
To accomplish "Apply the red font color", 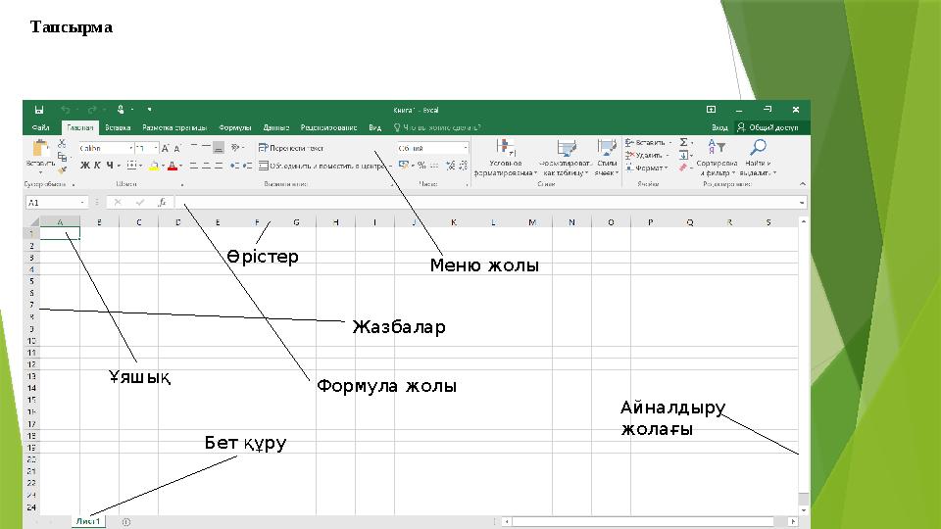I will pos(173,166).
